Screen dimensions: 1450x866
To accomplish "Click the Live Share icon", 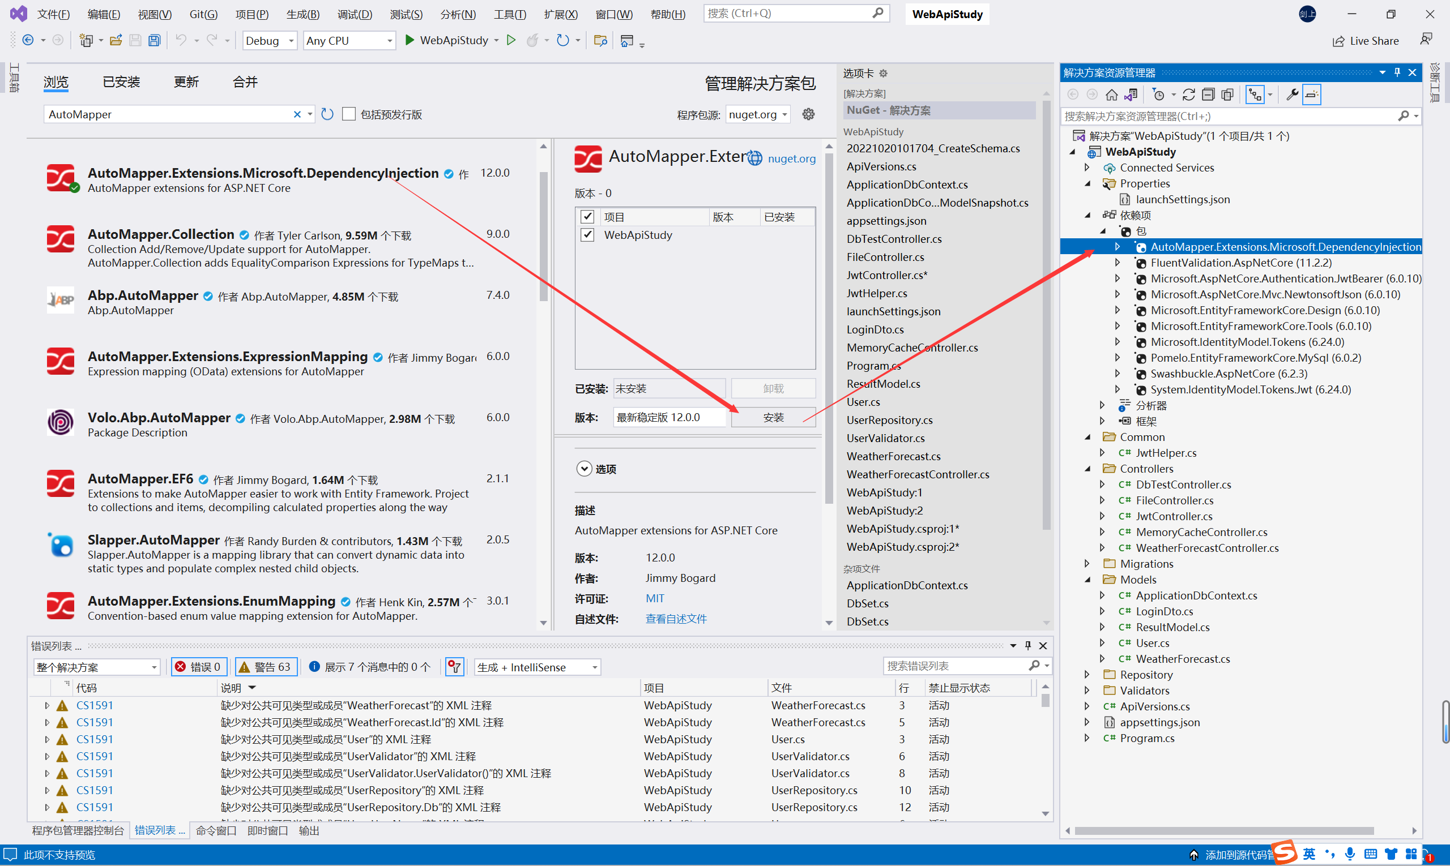I will coord(1338,41).
